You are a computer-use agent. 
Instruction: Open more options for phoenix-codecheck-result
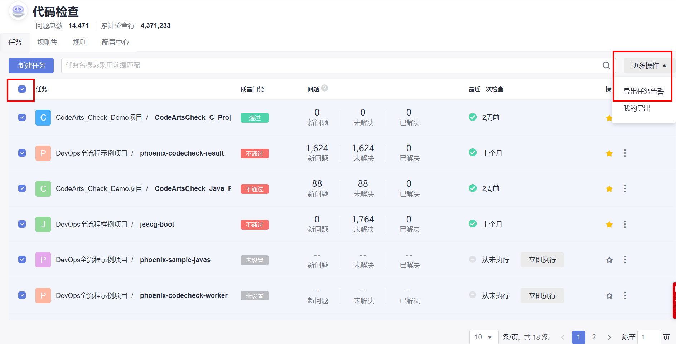click(625, 153)
